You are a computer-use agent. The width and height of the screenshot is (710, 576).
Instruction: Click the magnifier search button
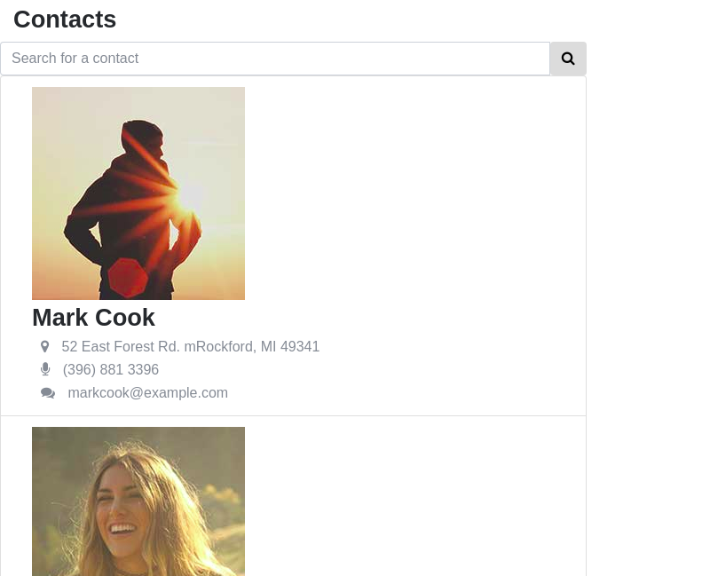(568, 59)
